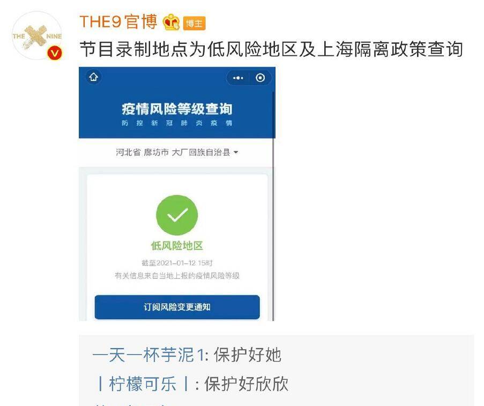This screenshot has height=406, width=484.
Task: Open THE9 profile avatar
Action: pyautogui.click(x=37, y=36)
